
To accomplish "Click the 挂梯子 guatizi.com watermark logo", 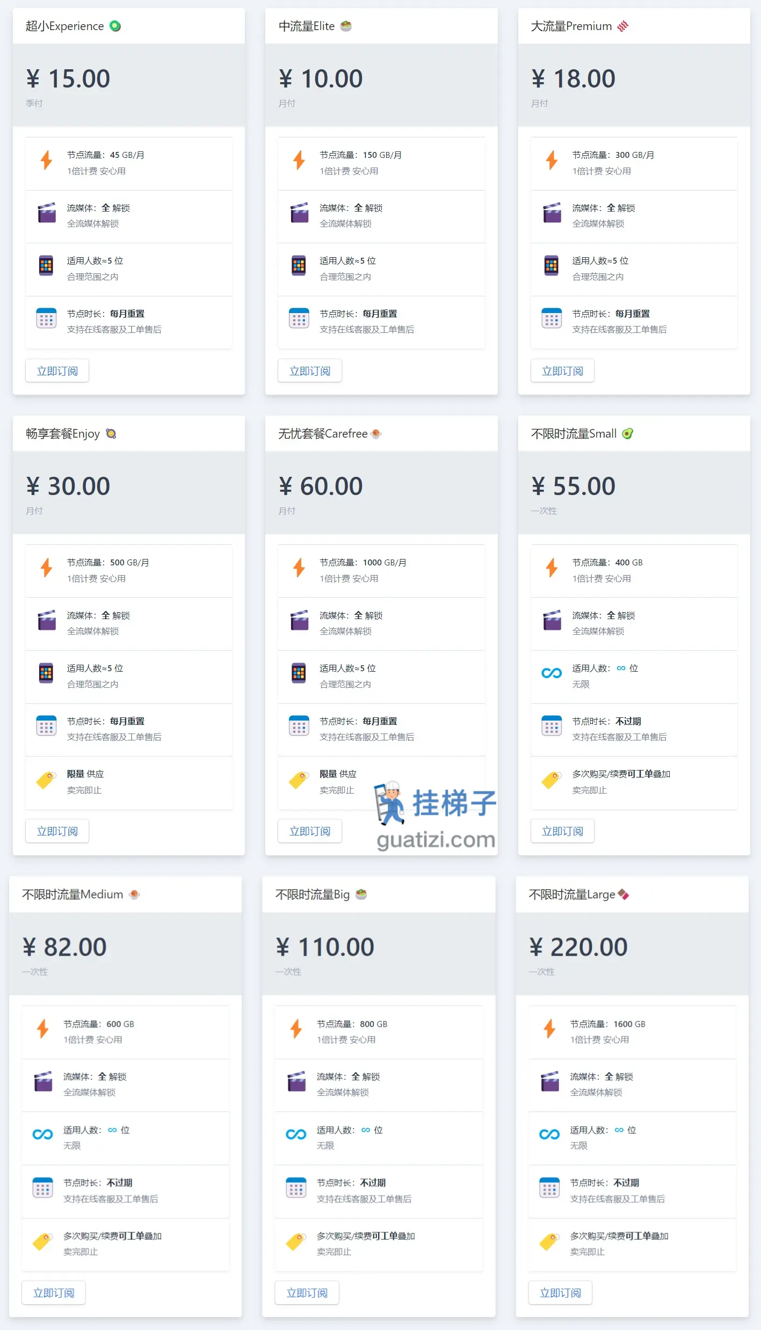I will [x=436, y=816].
